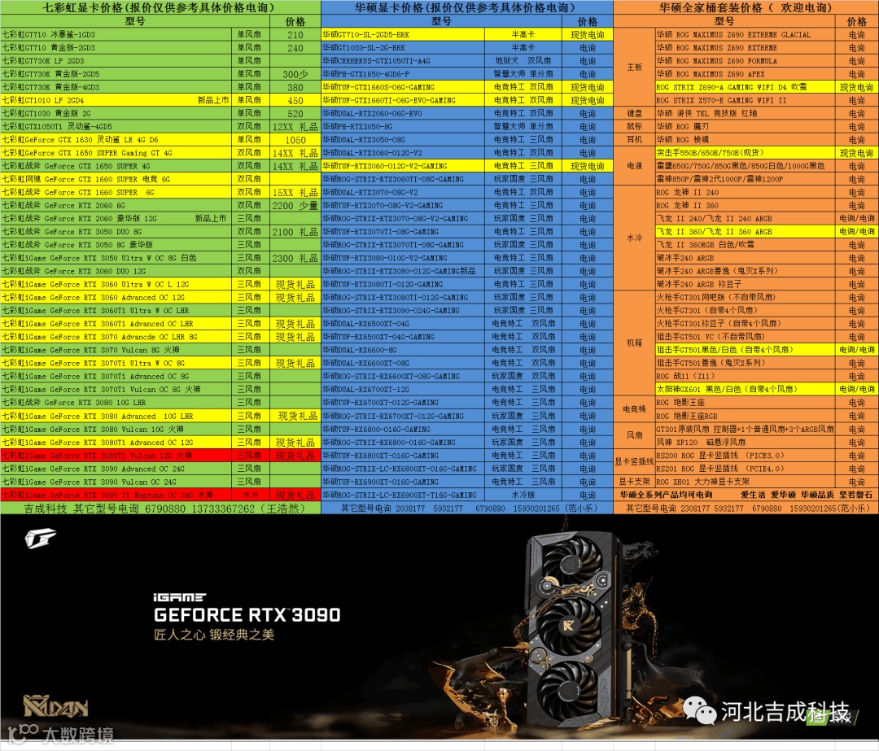Image resolution: width=879 pixels, height=751 pixels.
Task: Click the '鼠标' category cell
Action: [x=635, y=127]
